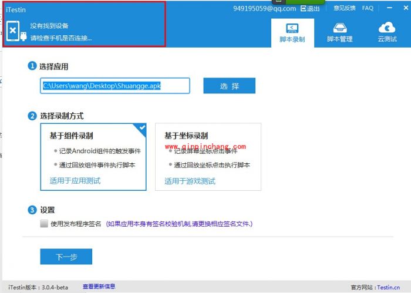Viewport: 411px width, 293px height.
Task: Click the 退出 logout button
Action: click(x=310, y=9)
